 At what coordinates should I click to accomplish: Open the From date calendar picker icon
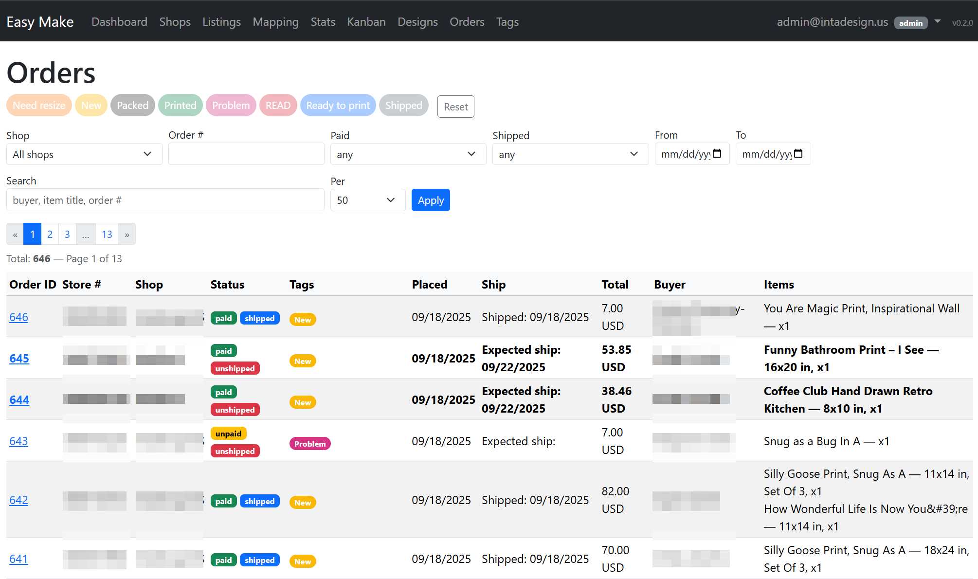(717, 154)
